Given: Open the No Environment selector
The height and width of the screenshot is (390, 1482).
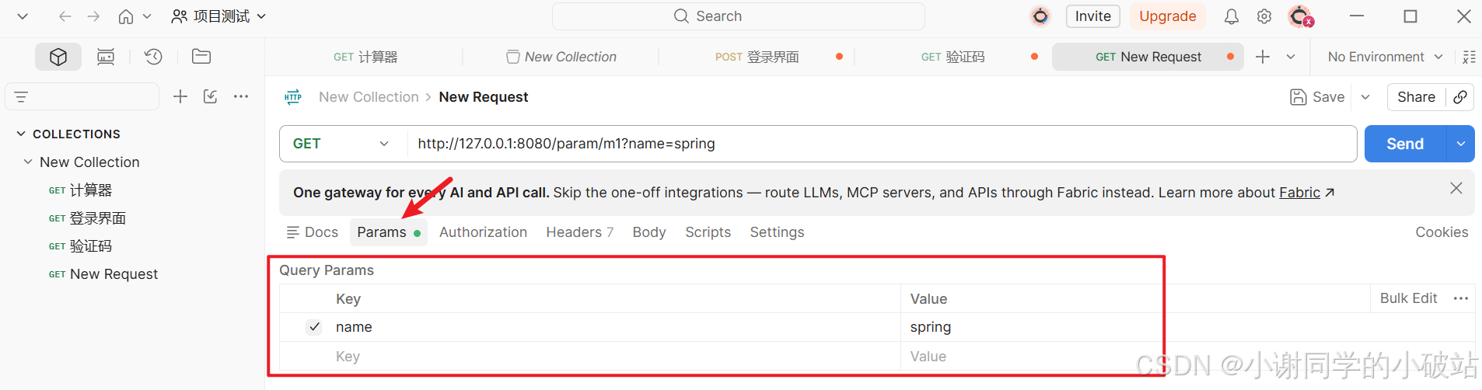Looking at the screenshot, I should [1385, 57].
